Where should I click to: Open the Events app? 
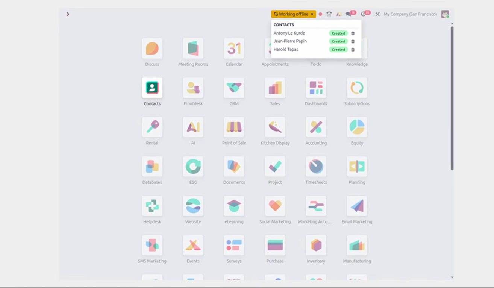click(x=193, y=245)
